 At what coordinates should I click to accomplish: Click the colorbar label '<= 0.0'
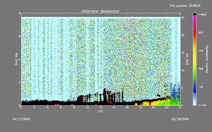[x=202, y=105]
